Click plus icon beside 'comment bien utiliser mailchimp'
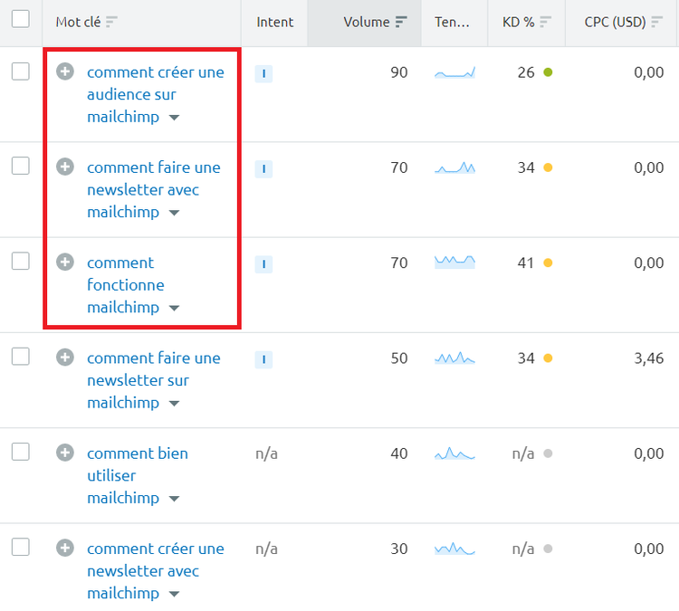This screenshot has width=679, height=611. tap(65, 453)
